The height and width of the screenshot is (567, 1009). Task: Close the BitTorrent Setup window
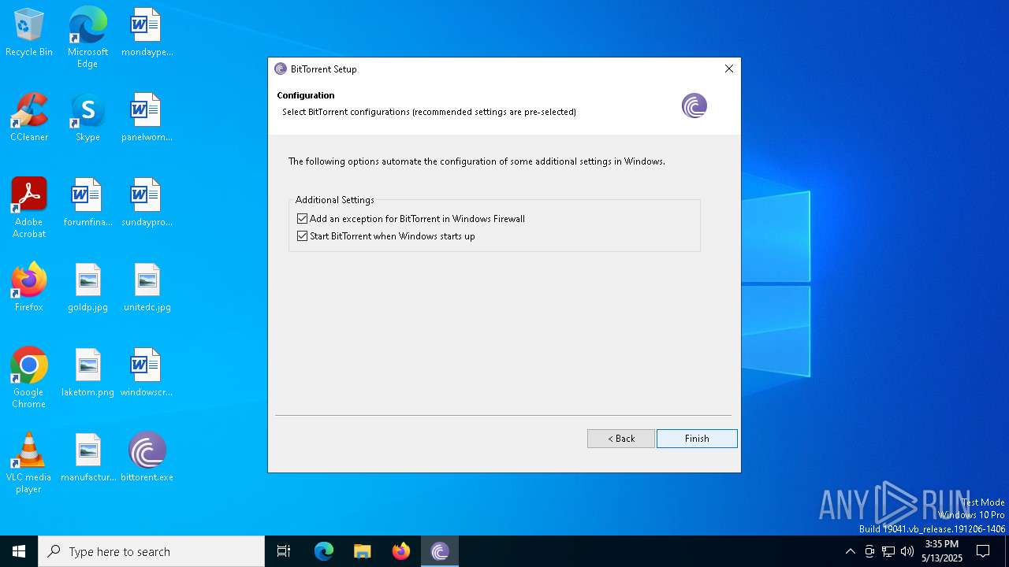[x=729, y=69]
